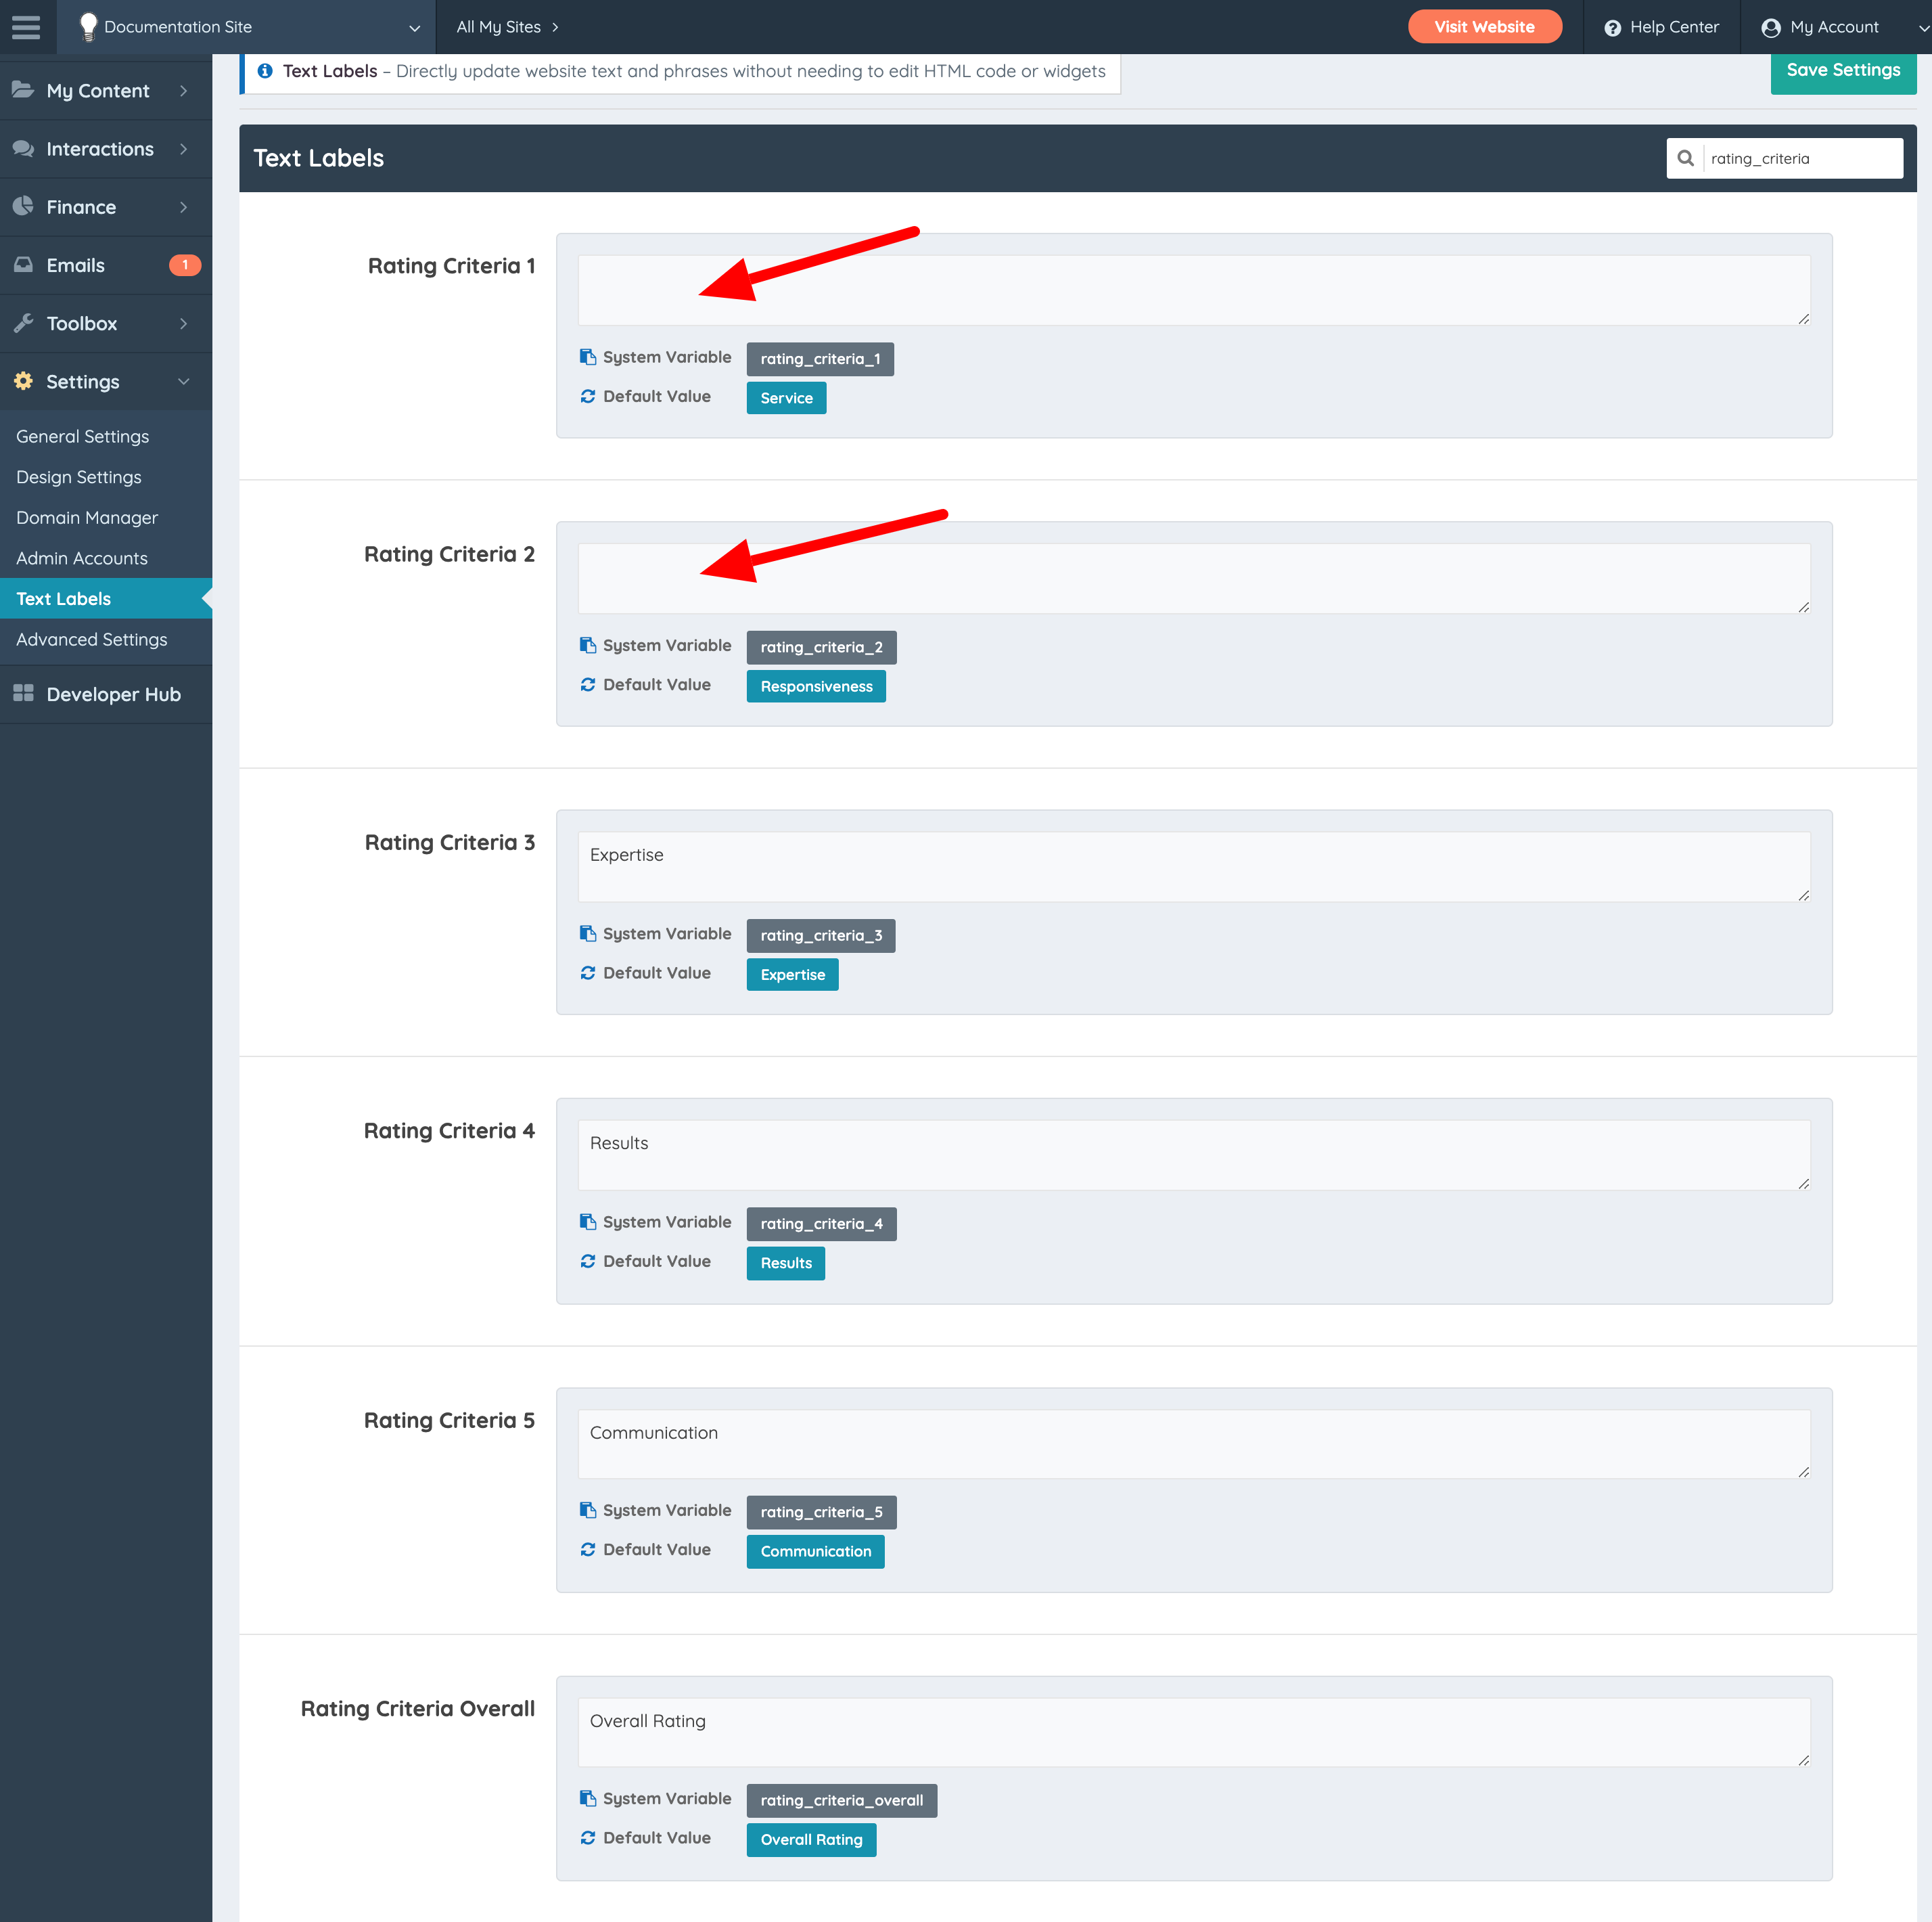Click the Responsiveness default value button
Viewport: 1932px width, 1922px height.
816,686
